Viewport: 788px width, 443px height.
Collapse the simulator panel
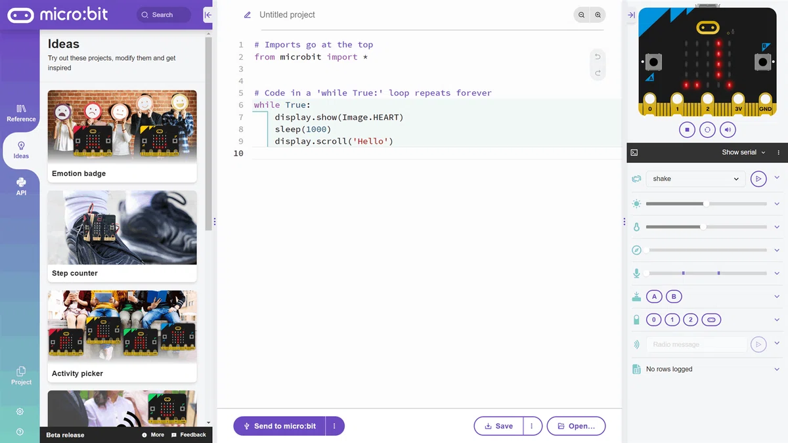tap(631, 14)
